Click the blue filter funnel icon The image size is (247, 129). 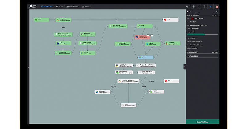(211, 6)
